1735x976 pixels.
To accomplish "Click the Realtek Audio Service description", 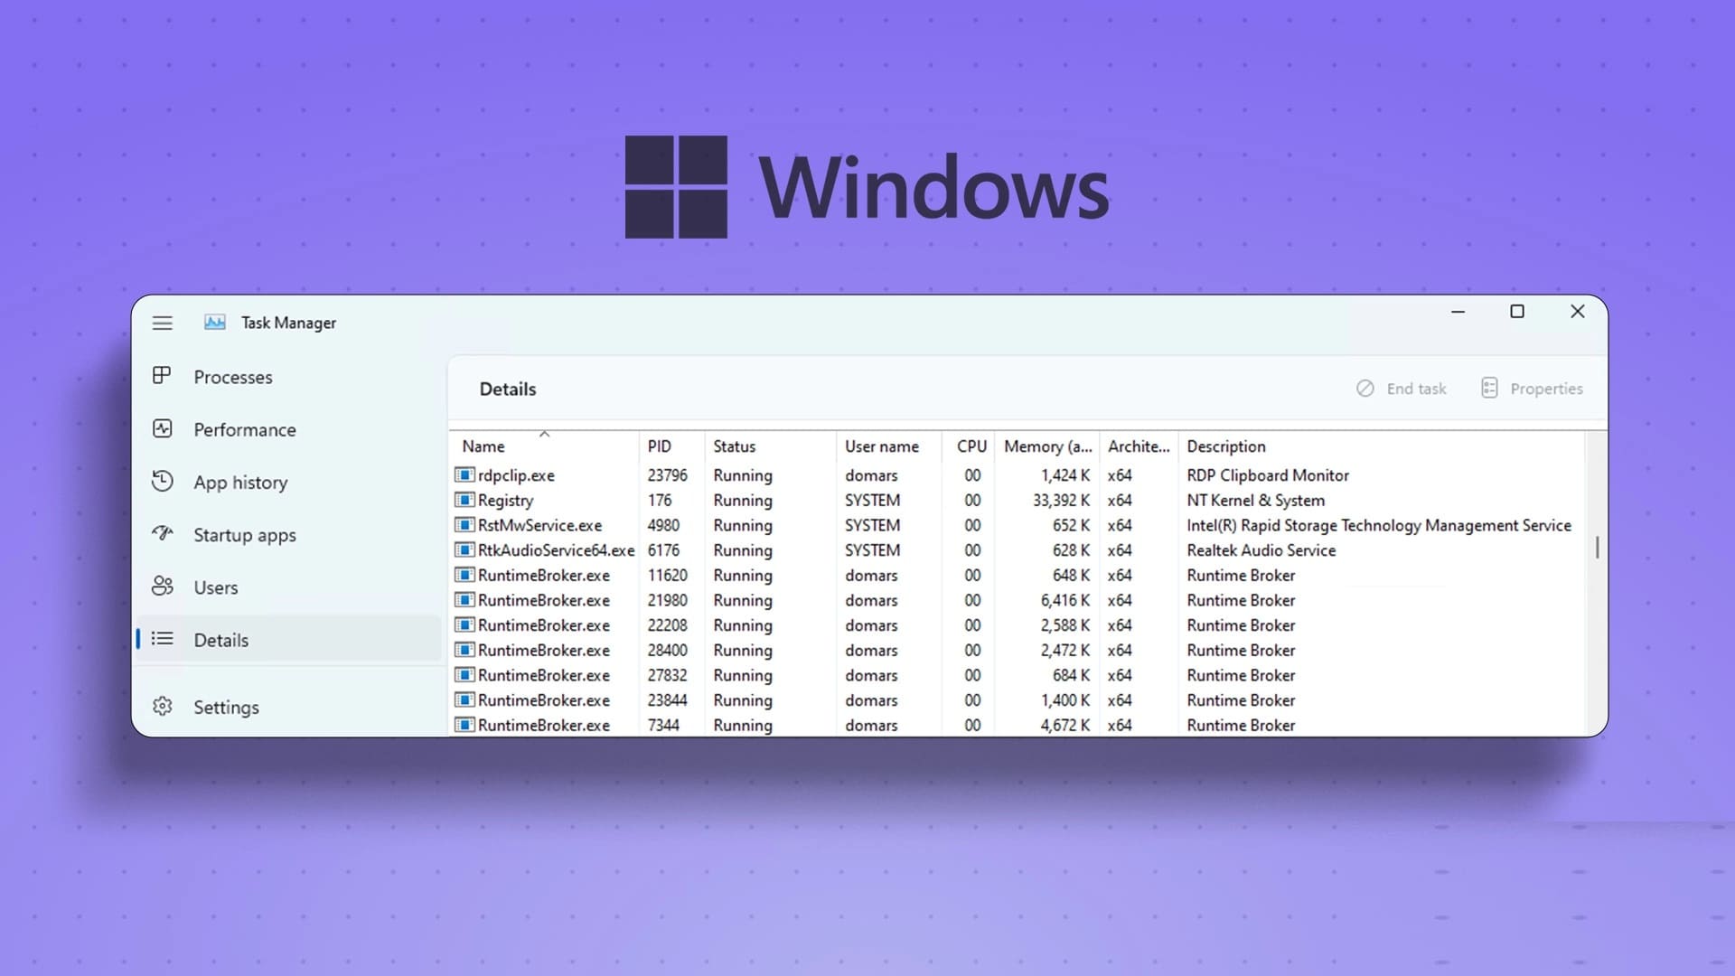I will 1261,550.
